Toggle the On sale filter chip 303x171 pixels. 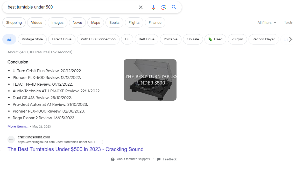tap(193, 39)
